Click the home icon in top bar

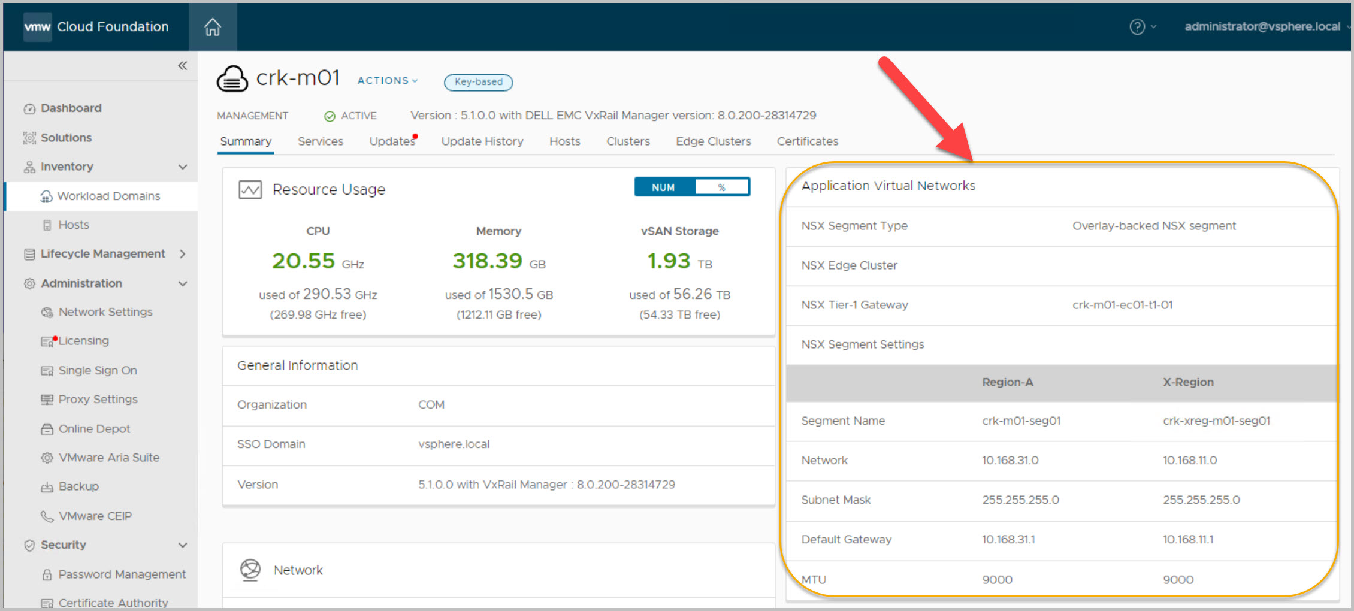213,27
